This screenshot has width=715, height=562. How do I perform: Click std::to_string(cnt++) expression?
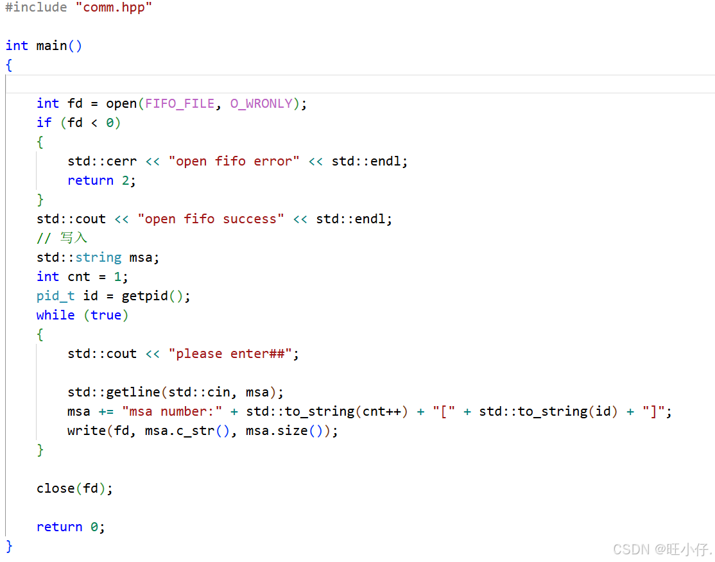[x=327, y=412]
